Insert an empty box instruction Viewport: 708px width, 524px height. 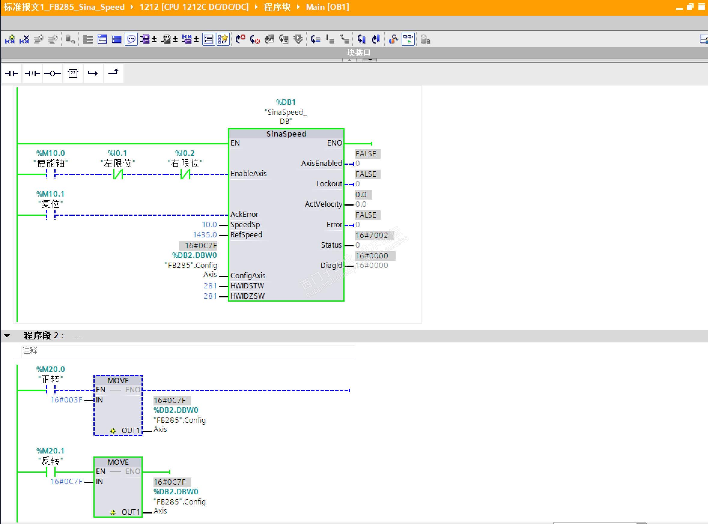tap(73, 74)
